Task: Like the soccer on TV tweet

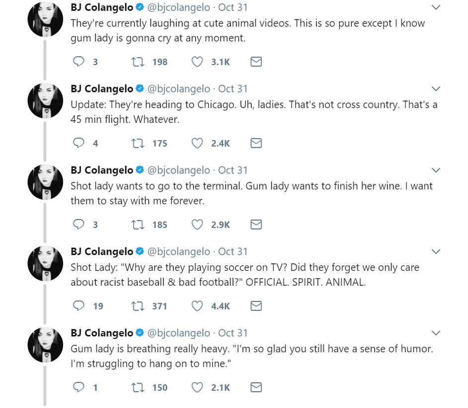Action: tap(197, 306)
